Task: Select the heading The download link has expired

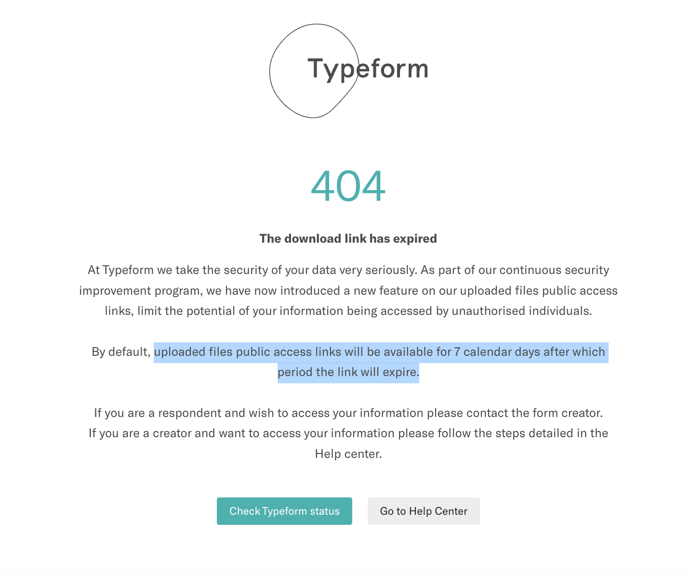Action: click(348, 238)
